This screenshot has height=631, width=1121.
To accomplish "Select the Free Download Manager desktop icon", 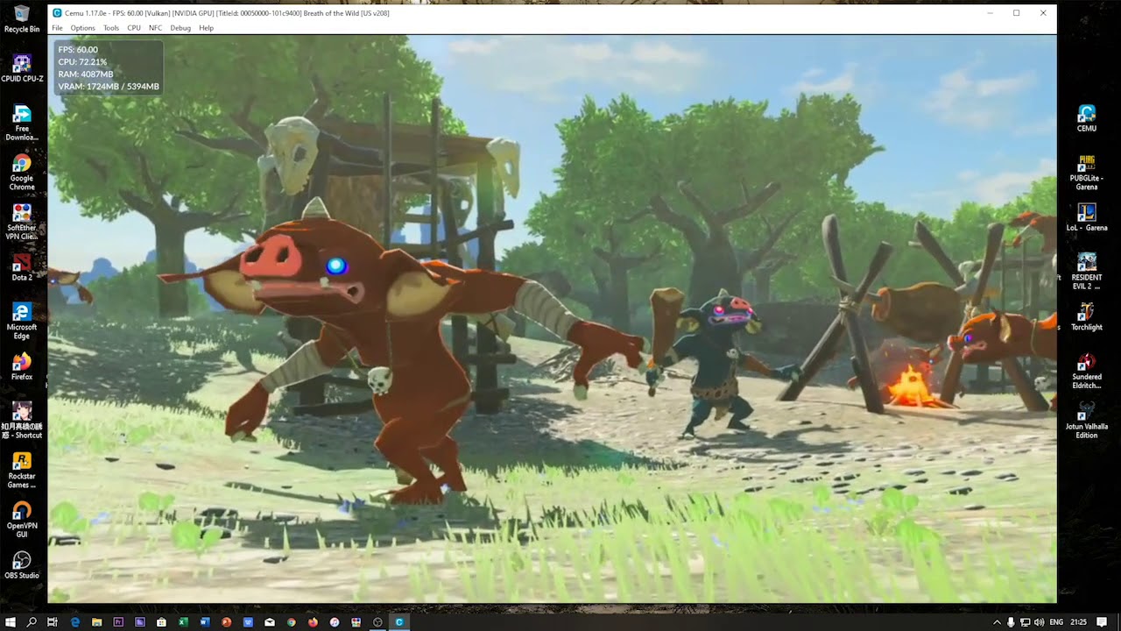I will (22, 123).
